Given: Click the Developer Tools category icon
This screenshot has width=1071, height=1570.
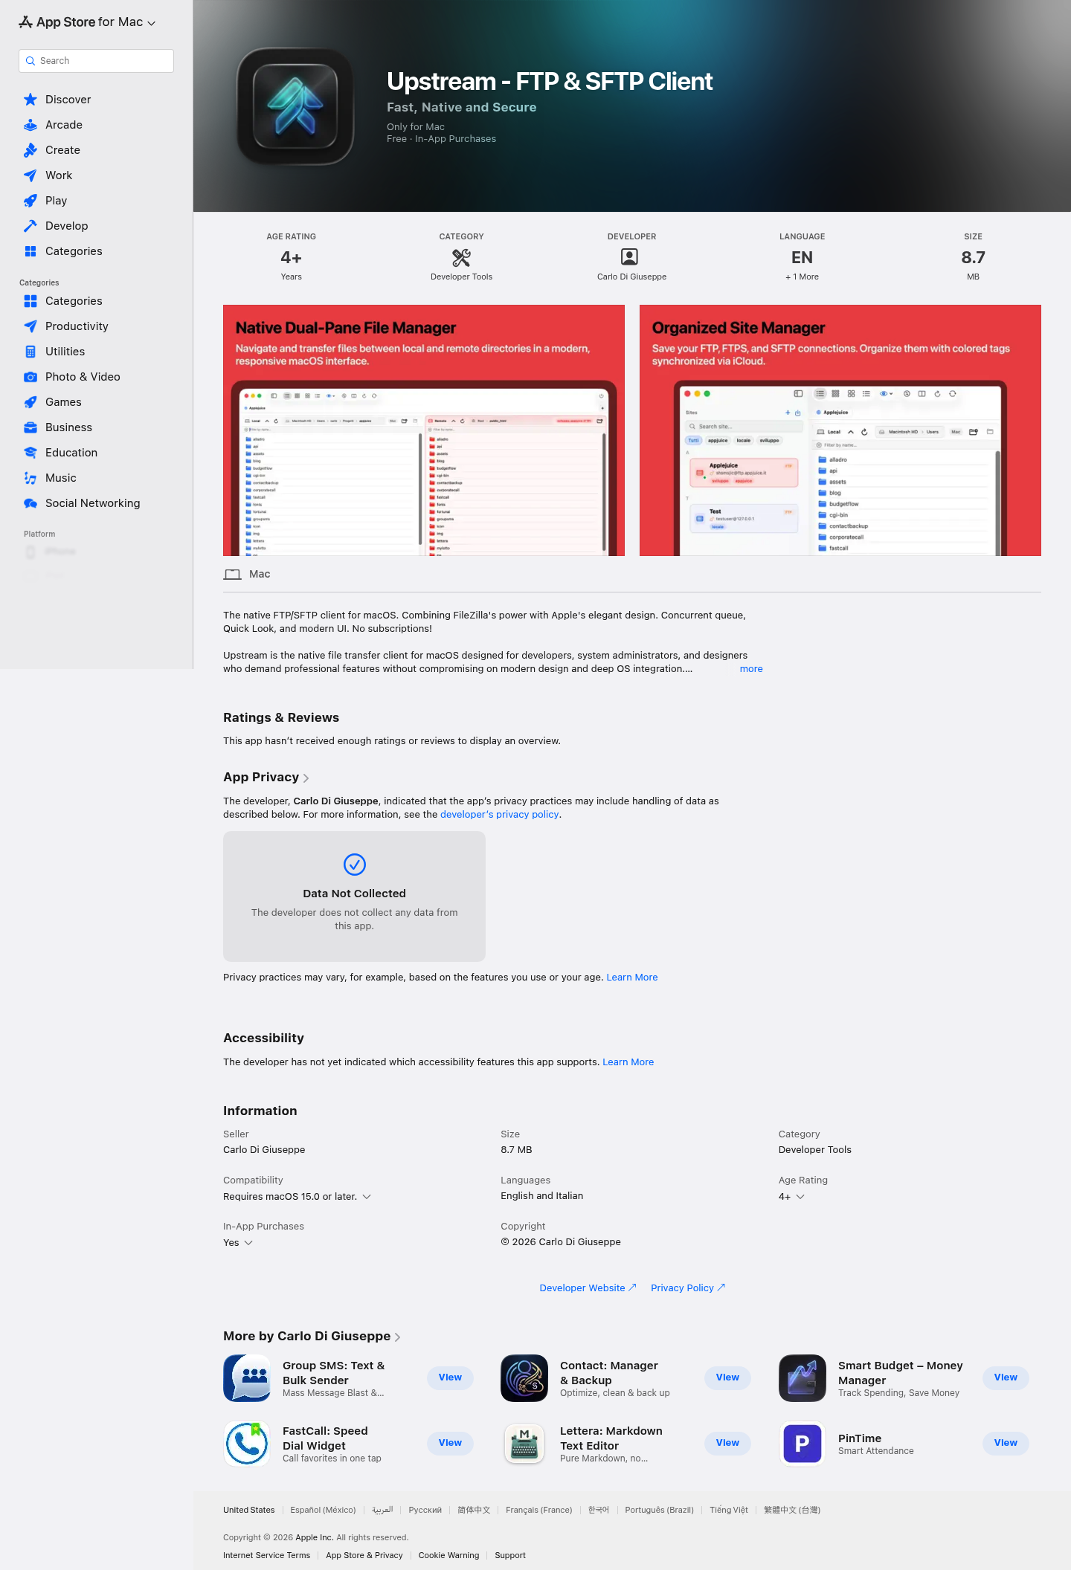Looking at the screenshot, I should pos(461,257).
